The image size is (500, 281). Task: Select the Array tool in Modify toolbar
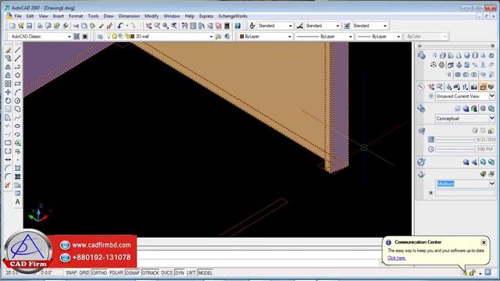pyautogui.click(x=8, y=84)
